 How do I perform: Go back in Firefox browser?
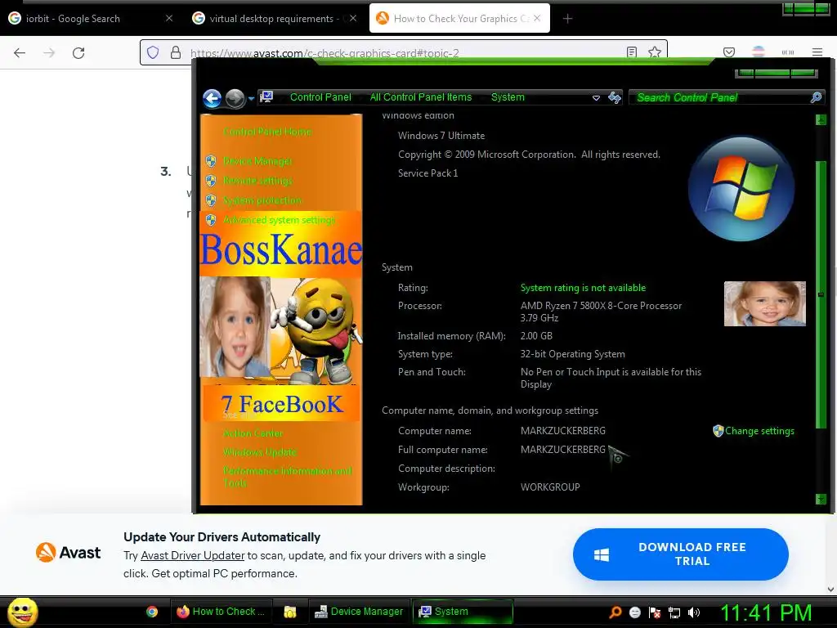point(20,52)
